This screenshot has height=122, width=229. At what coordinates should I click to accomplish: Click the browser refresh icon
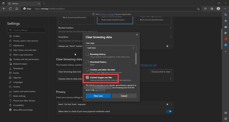(10, 9)
